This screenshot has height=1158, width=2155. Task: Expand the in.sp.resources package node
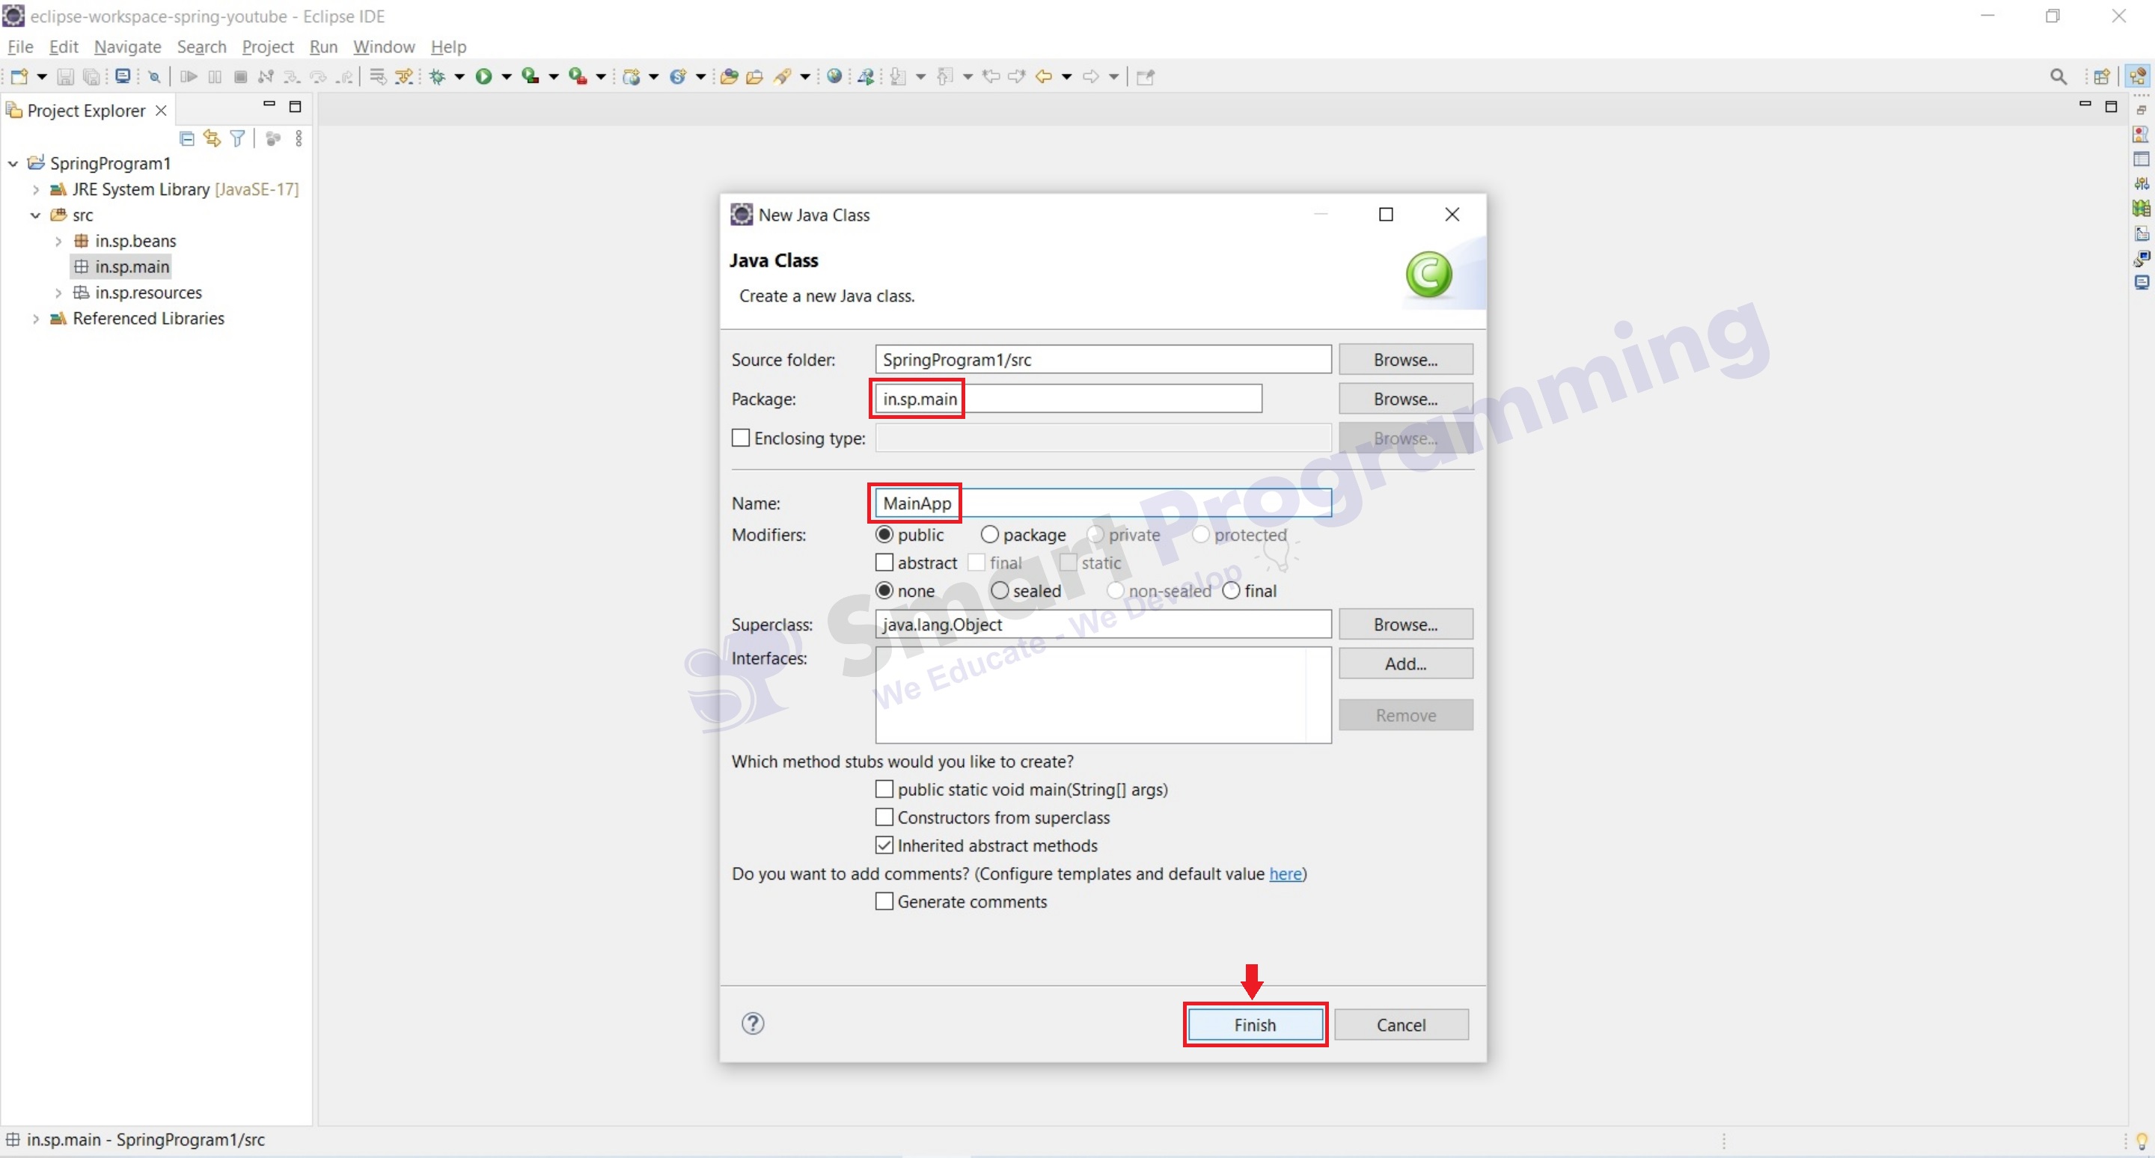point(58,293)
